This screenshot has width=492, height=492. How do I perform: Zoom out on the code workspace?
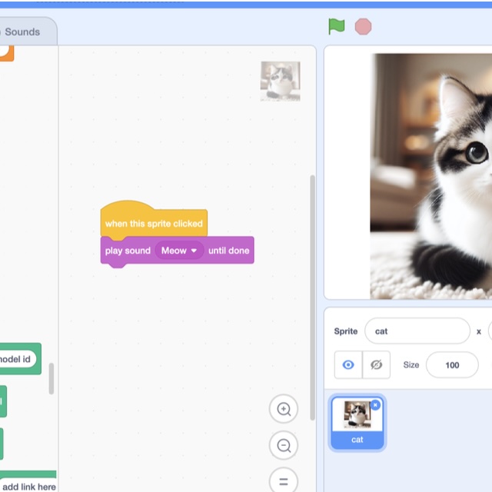tap(284, 445)
